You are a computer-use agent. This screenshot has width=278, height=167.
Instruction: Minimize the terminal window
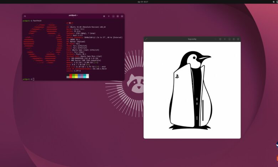click(x=113, y=16)
